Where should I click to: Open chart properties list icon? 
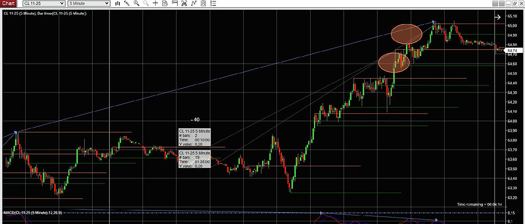click(x=213, y=3)
